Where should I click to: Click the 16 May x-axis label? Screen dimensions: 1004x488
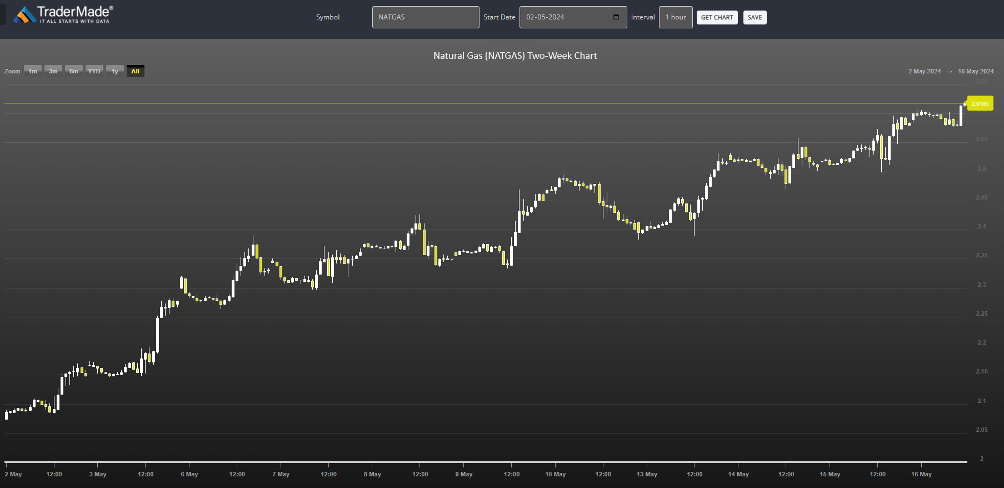pos(921,474)
